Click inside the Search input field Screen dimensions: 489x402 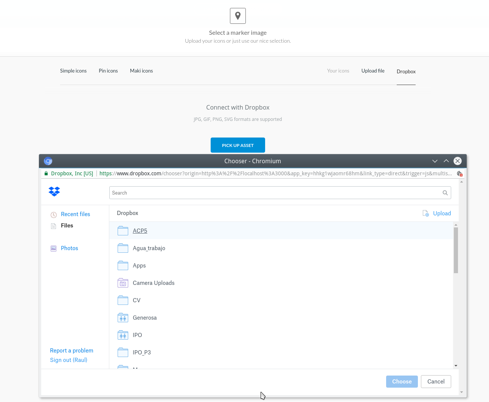[265, 193]
